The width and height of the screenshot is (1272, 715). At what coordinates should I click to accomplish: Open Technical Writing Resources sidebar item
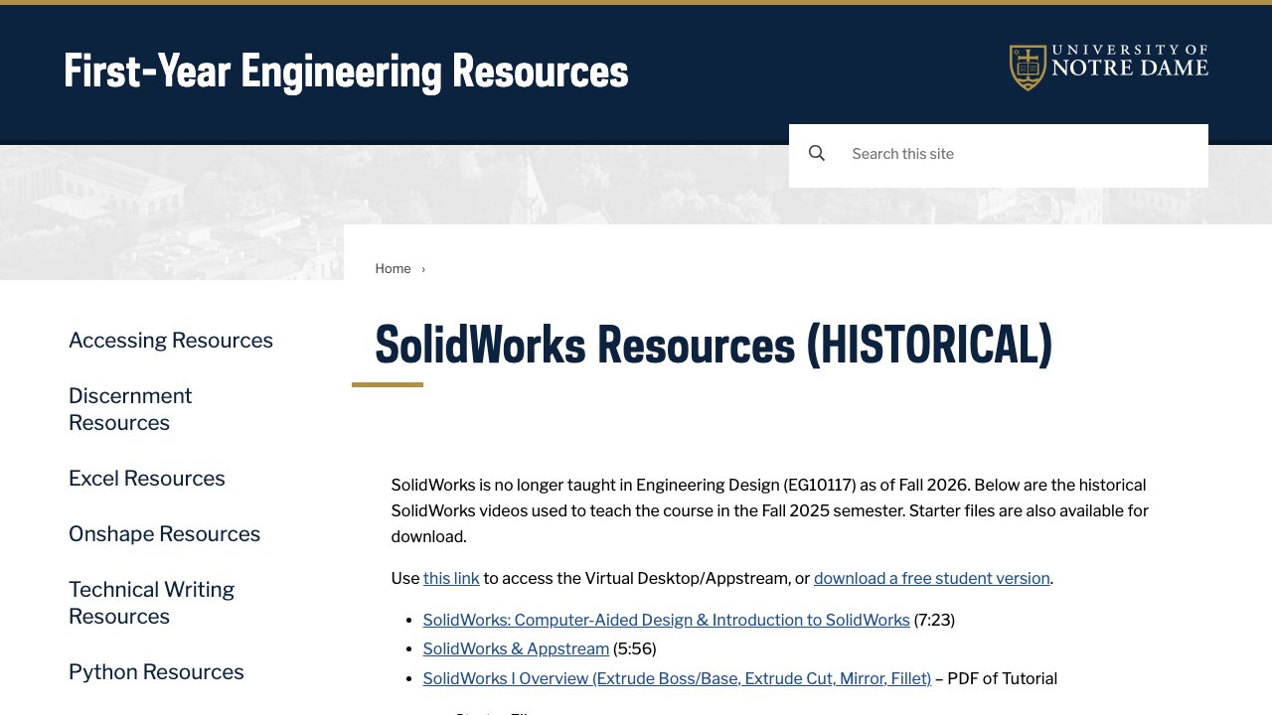[x=151, y=603]
